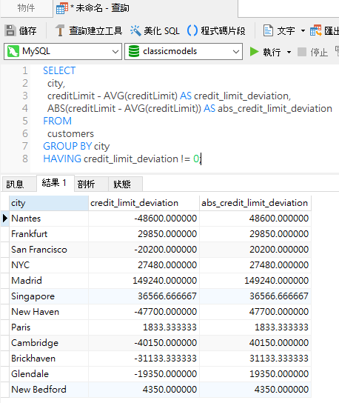Click the Stop (停止) button
Image resolution: width=339 pixels, height=403 pixels.
pos(313,52)
